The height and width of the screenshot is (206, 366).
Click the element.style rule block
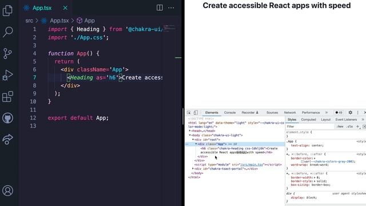[325, 134]
